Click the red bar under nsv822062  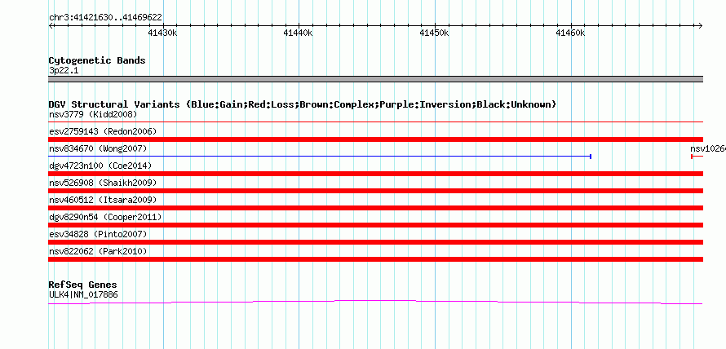[375, 259]
